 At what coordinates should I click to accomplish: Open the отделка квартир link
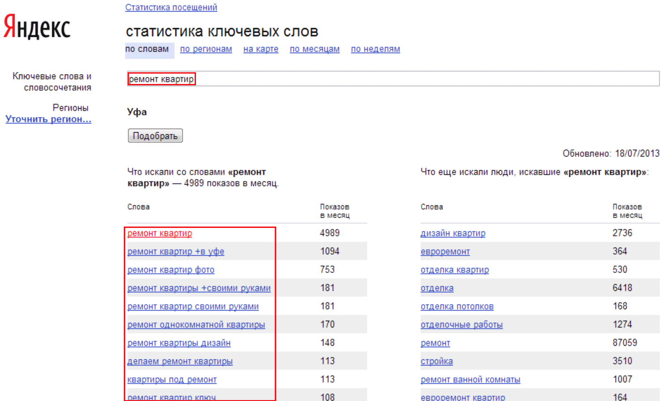pos(455,270)
